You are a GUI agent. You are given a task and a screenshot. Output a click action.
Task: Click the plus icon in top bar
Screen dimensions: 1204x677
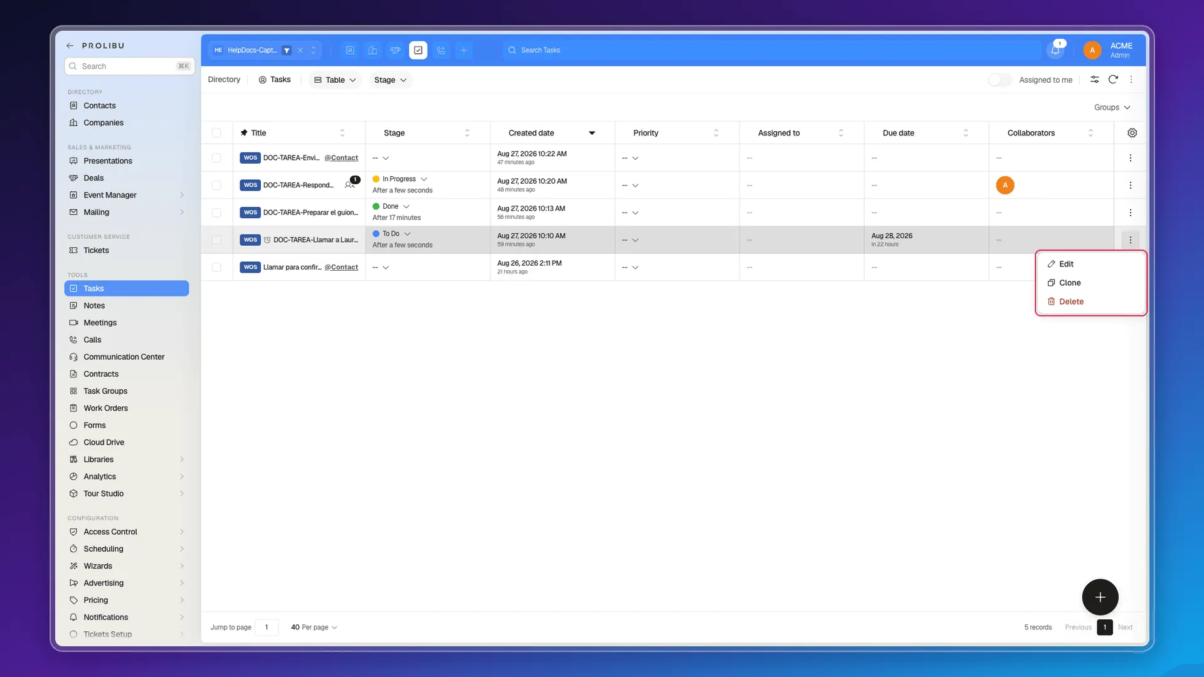(463, 50)
